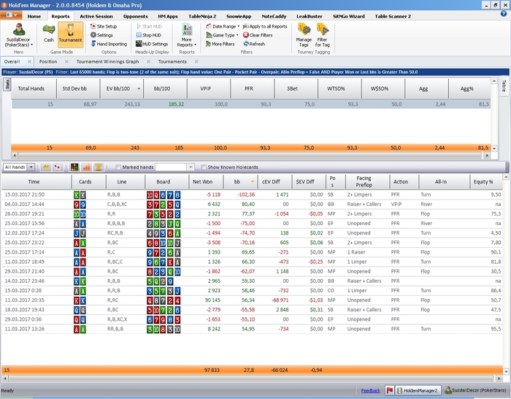
Task: Click the Stop HUD button
Action: [x=149, y=35]
